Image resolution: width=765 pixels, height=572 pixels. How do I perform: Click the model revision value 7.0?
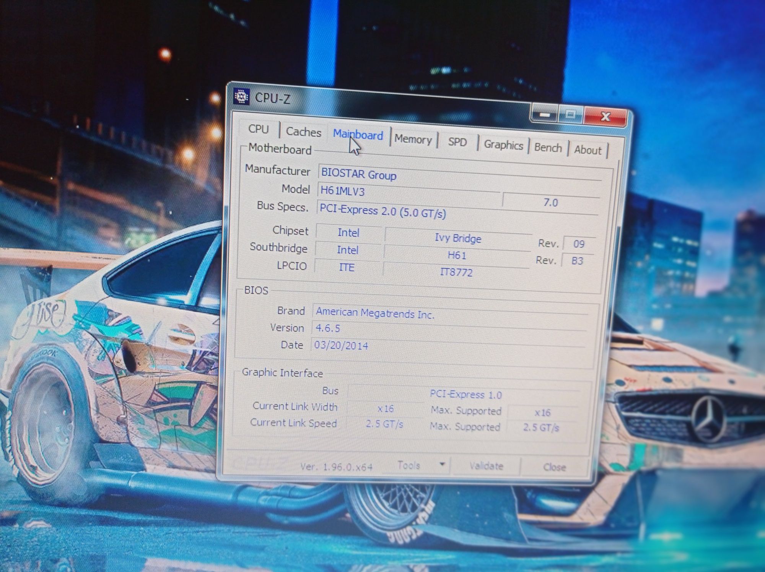(x=550, y=203)
